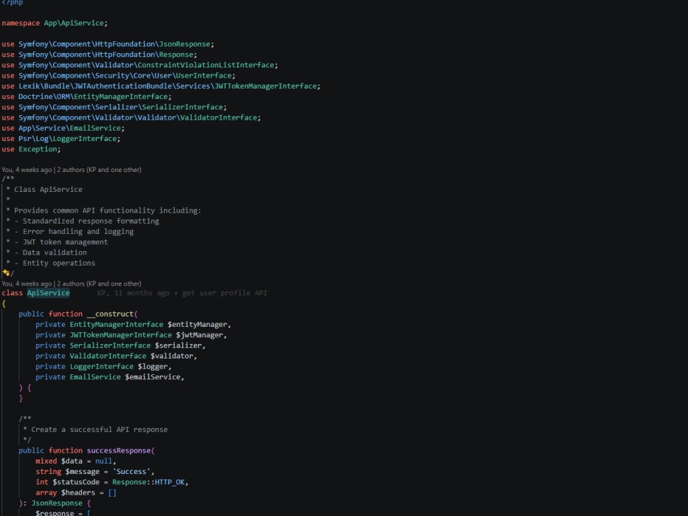Click the 'Provides common API functionality including:' comment
Screen dimensions: 688x516
(x=107, y=211)
